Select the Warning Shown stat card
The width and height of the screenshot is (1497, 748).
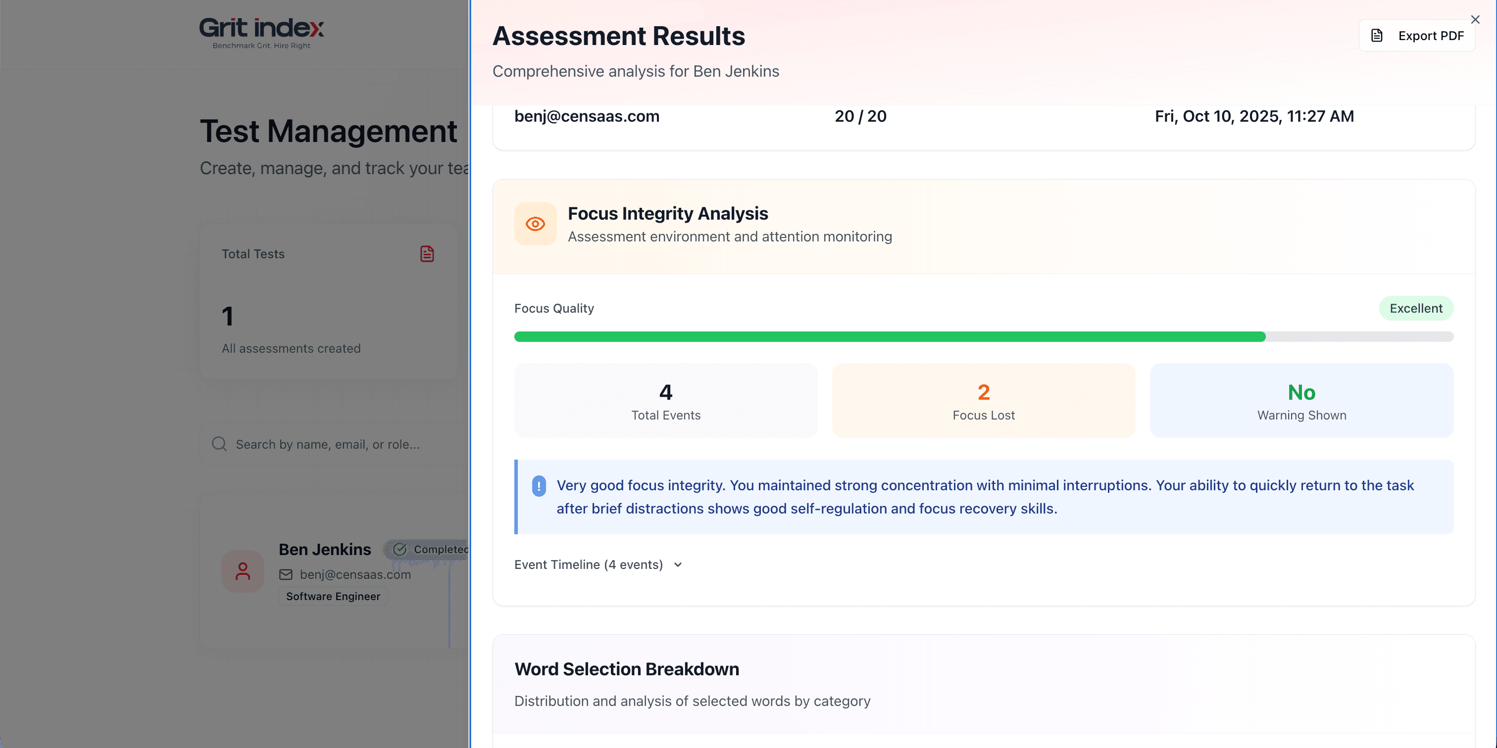[x=1301, y=401]
